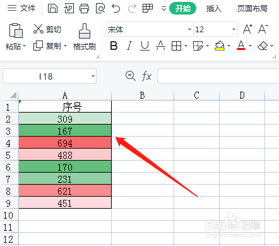Expand the 复制 dropdown arrow
The image size is (279, 246).
(65, 46)
